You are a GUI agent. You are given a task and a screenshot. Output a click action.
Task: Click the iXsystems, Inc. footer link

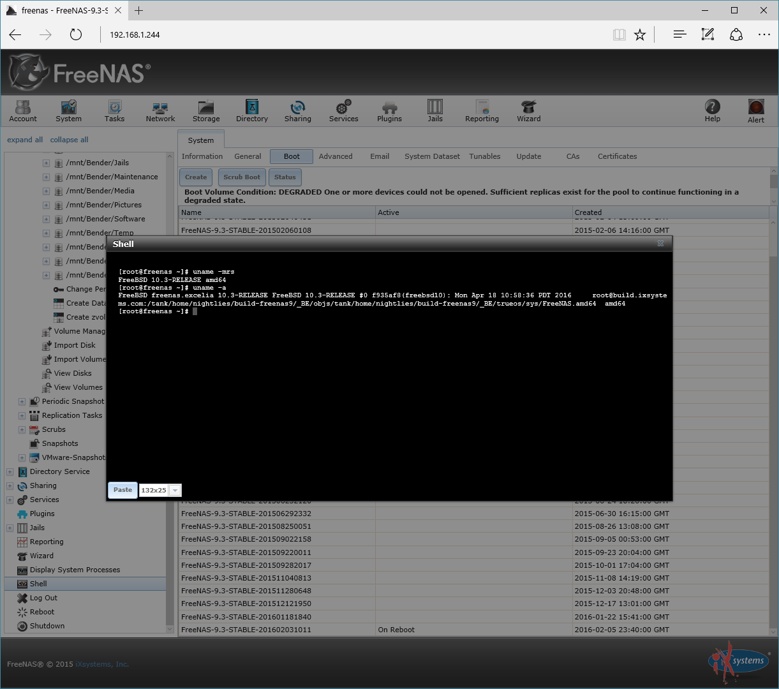click(x=102, y=664)
